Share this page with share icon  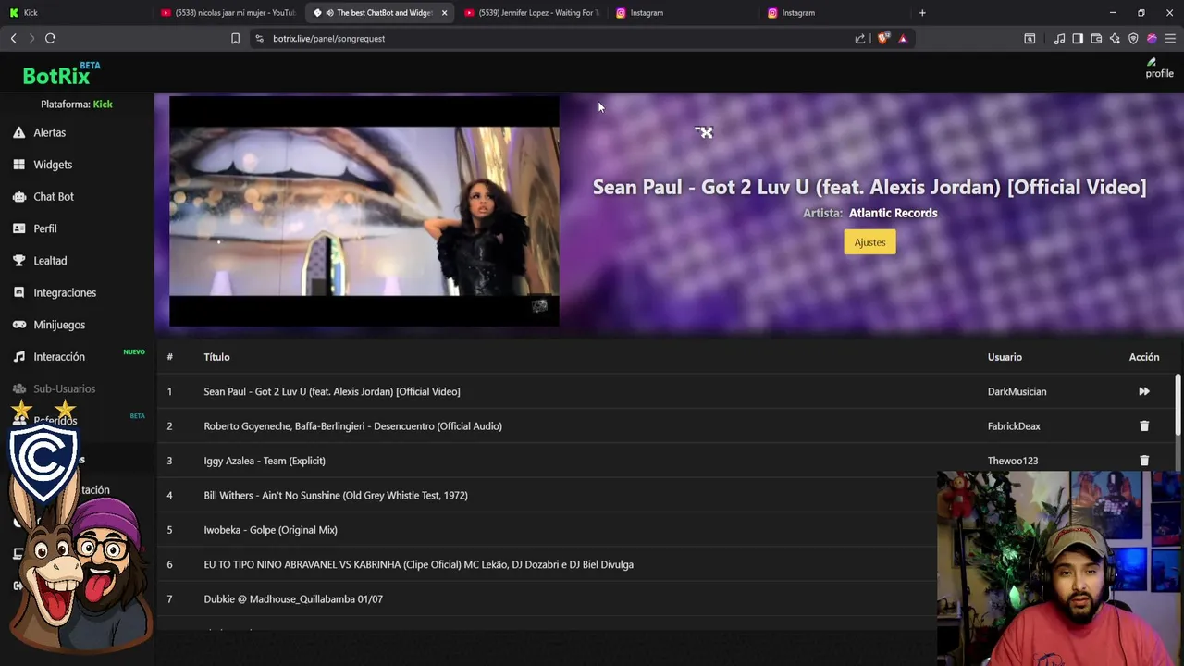coord(860,39)
